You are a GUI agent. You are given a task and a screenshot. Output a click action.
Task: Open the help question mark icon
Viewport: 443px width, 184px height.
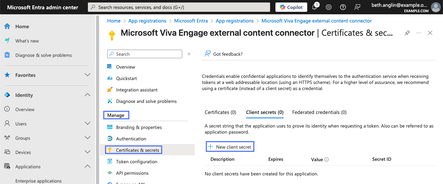click(343, 7)
